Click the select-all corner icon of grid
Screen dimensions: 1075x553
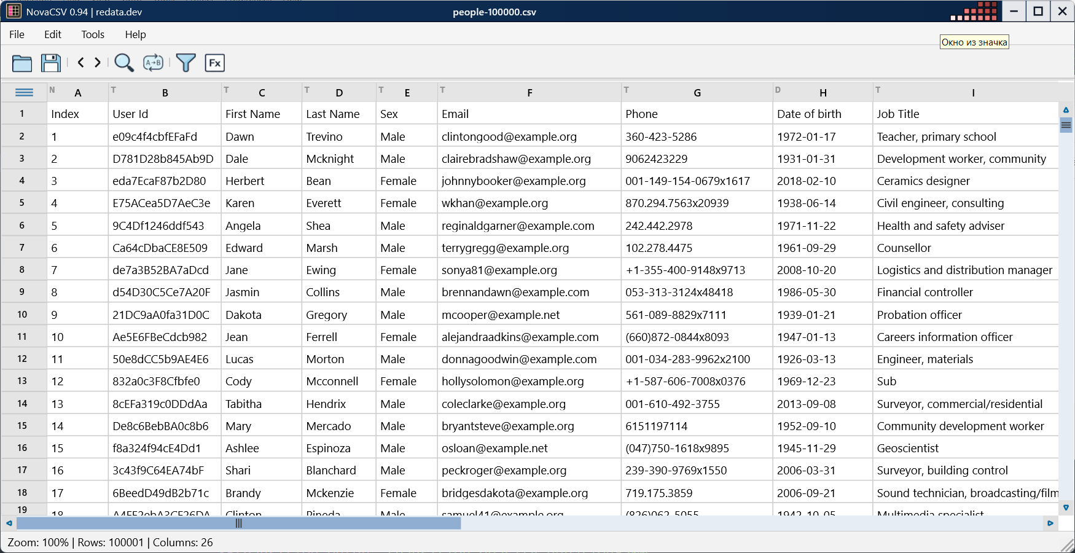(x=24, y=93)
